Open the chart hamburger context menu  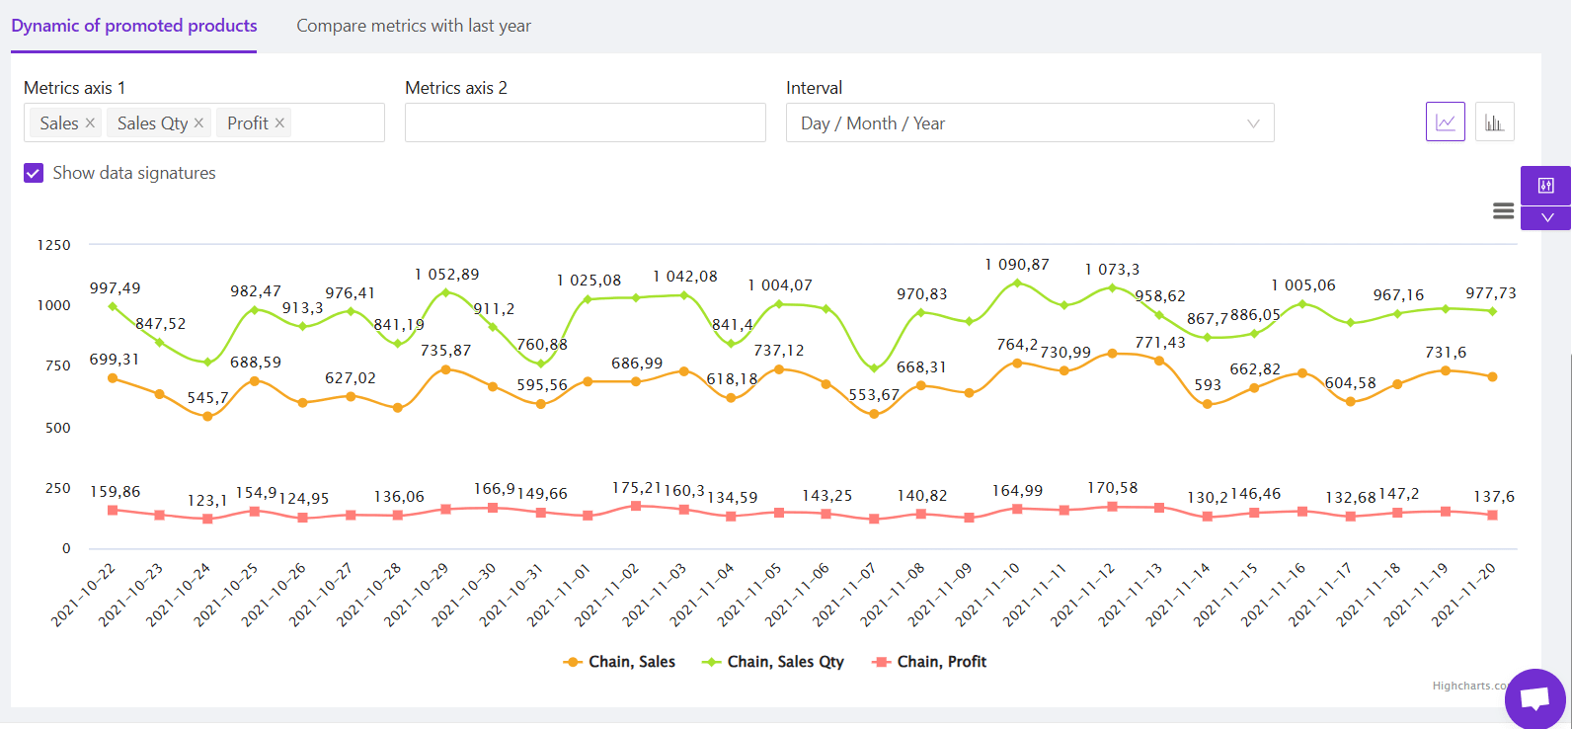(x=1503, y=210)
